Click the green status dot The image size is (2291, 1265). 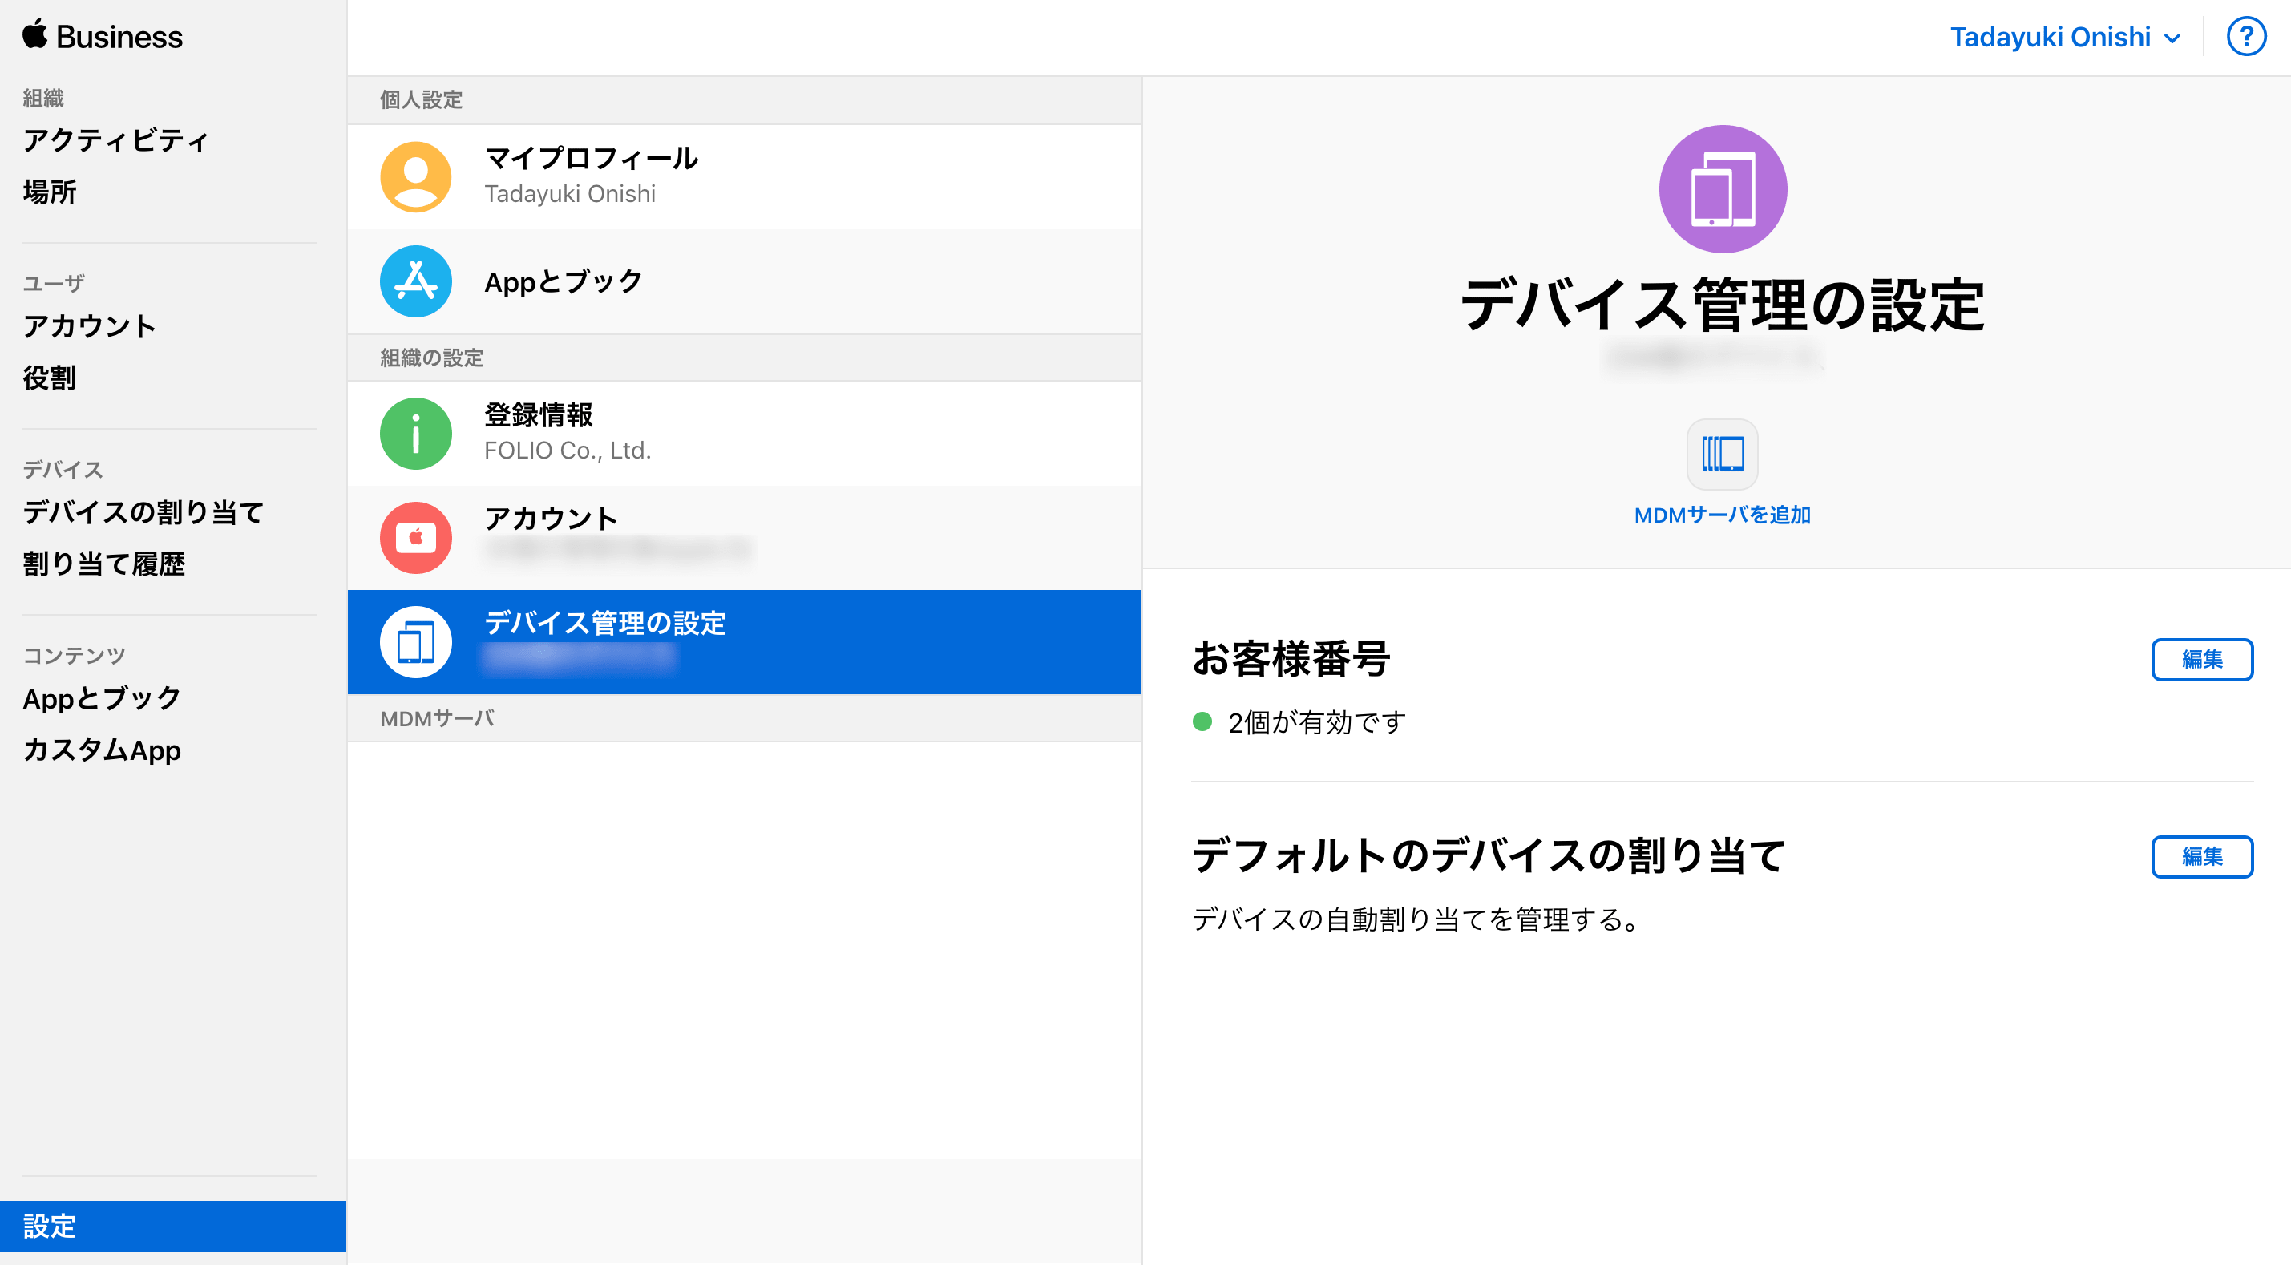click(x=1202, y=721)
